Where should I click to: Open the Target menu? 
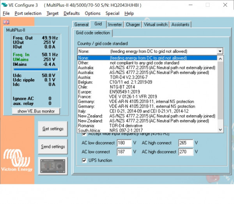click(53, 13)
